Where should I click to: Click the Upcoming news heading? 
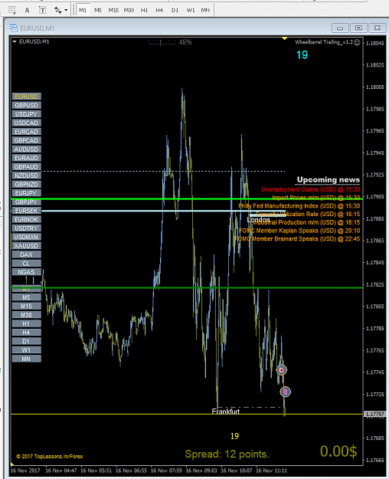(x=329, y=180)
